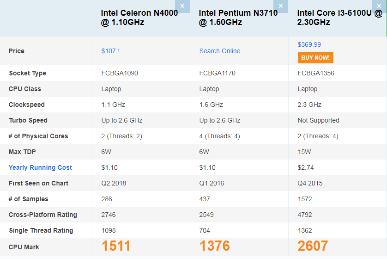This screenshot has height=259, width=387.
Task: Click the 2607 CPU Mark score
Action: click(313, 246)
